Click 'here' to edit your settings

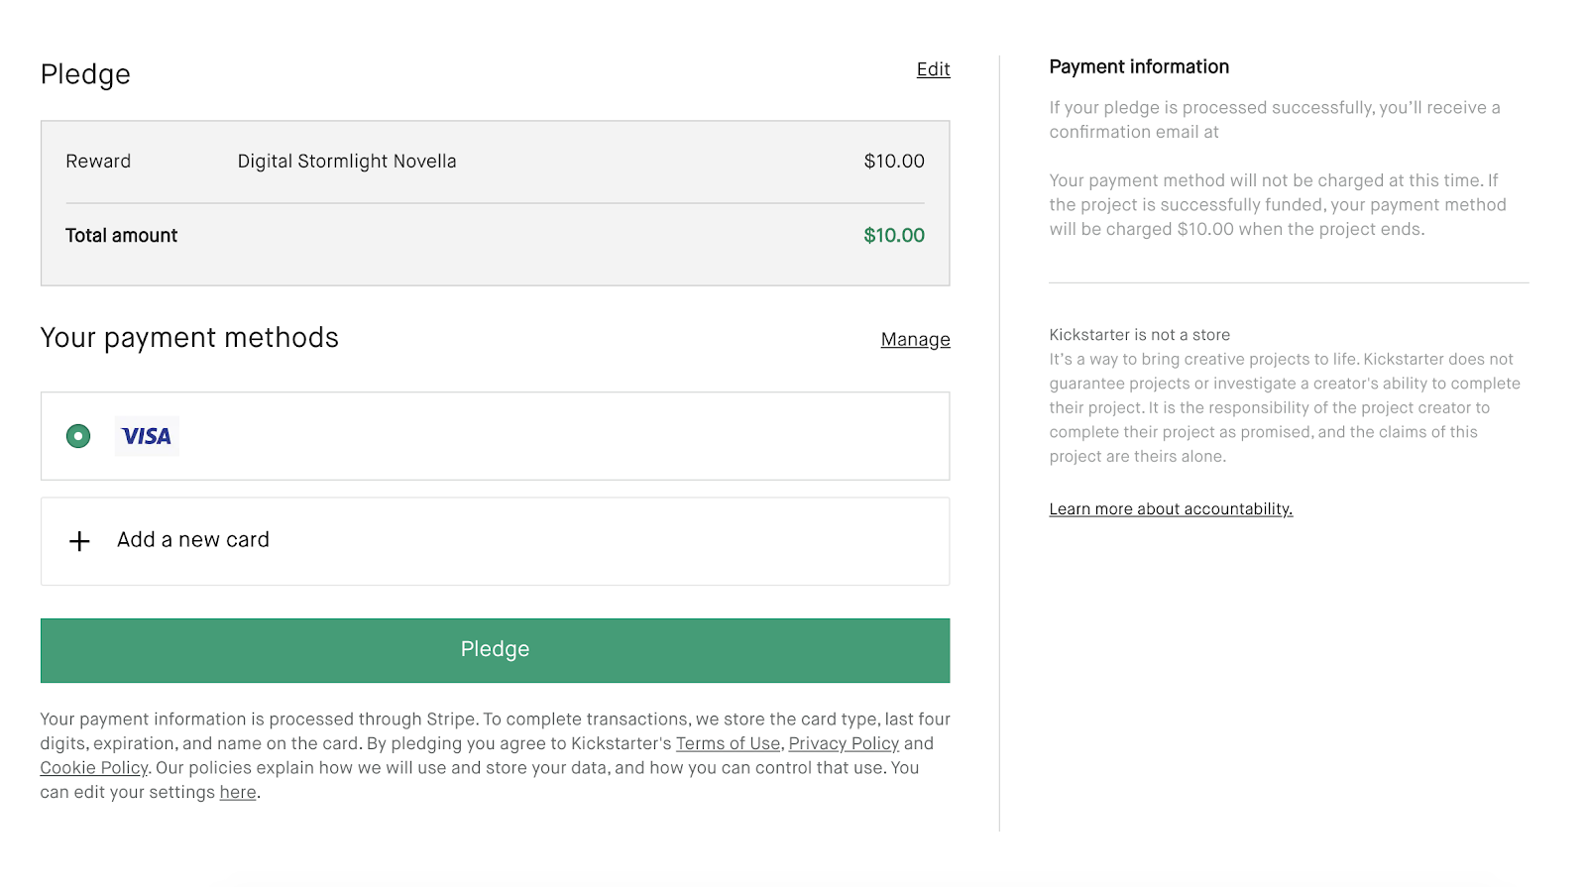238,793
